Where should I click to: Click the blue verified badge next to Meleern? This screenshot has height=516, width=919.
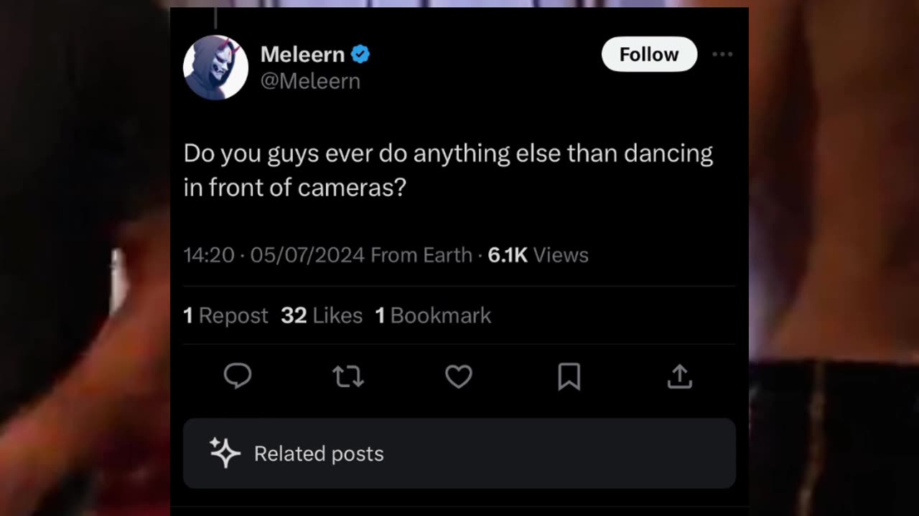tap(360, 54)
